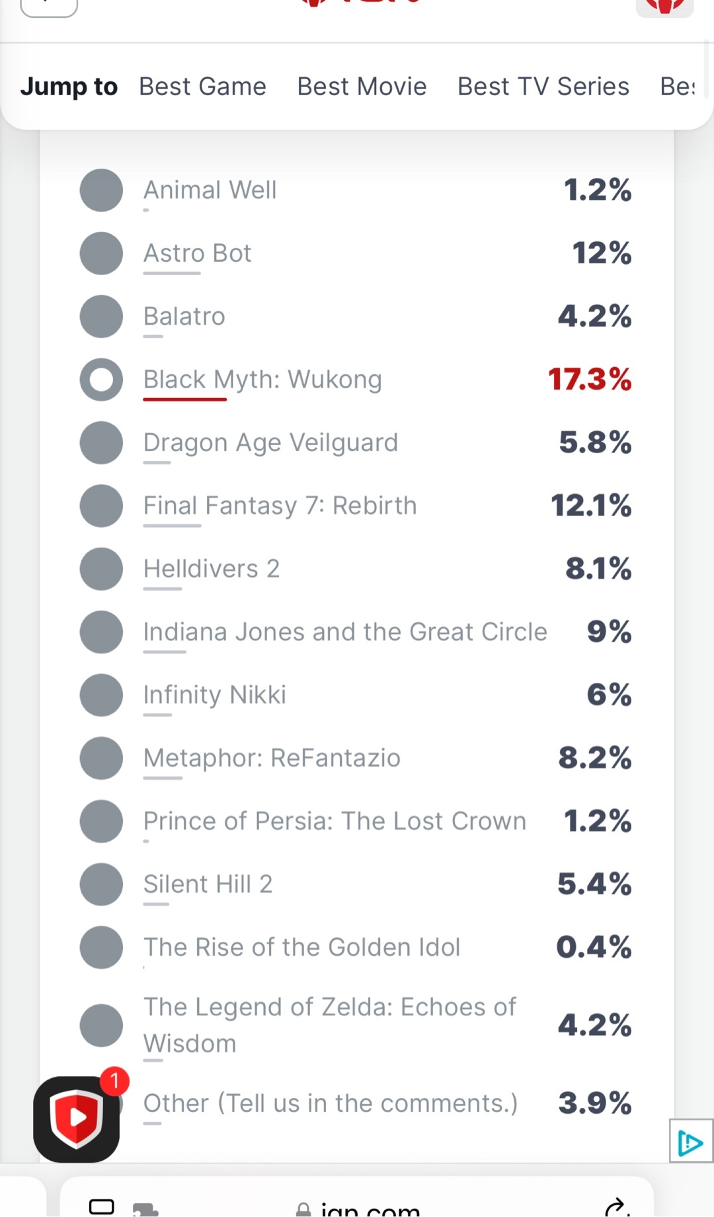
Task: Click the Metaphor: ReFantazio 8.2% percentage
Action: [595, 758]
